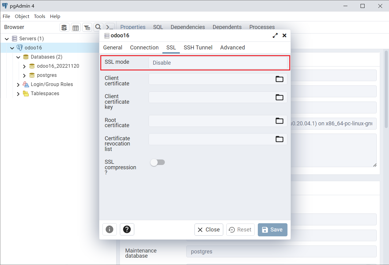Select the SSL tab in dialog

point(171,48)
